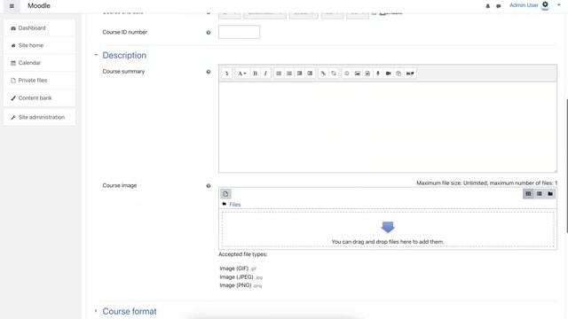Open the messaging speech-bubble icon
The height and width of the screenshot is (319, 568).
click(x=499, y=6)
